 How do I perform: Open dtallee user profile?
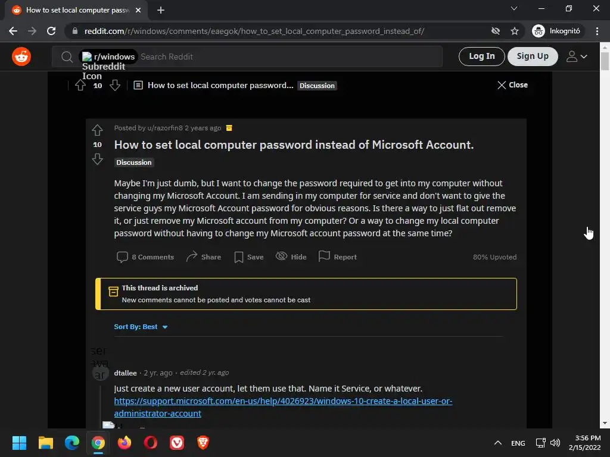pos(125,373)
